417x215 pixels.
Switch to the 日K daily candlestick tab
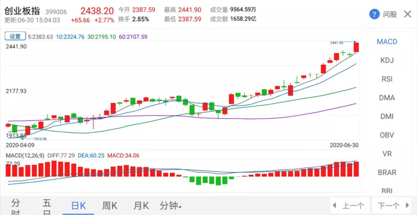79,206
